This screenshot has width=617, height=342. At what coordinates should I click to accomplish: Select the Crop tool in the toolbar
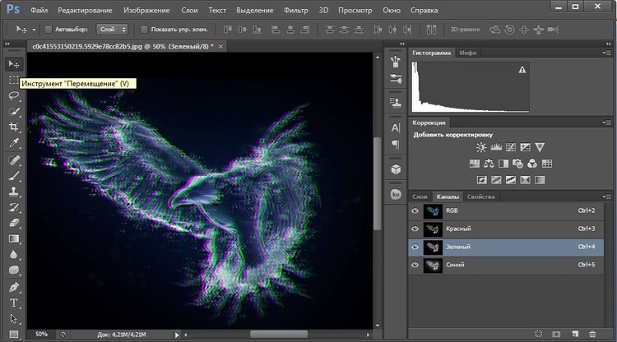point(14,127)
